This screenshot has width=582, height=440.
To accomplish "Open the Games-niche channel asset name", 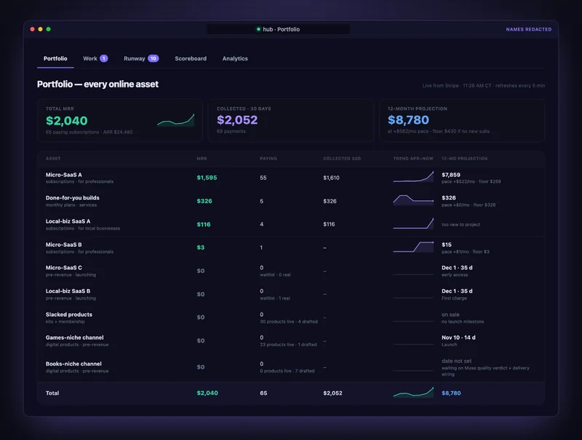I will tap(75, 337).
